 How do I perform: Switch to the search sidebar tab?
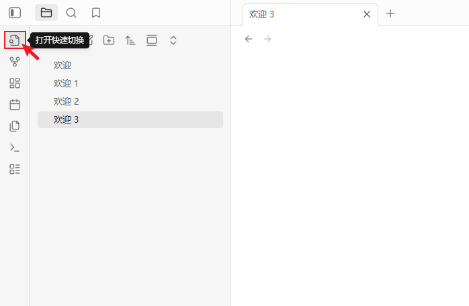[71, 13]
